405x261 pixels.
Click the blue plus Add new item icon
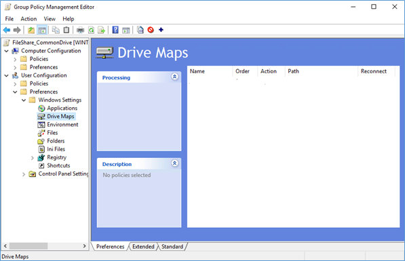pos(161,30)
